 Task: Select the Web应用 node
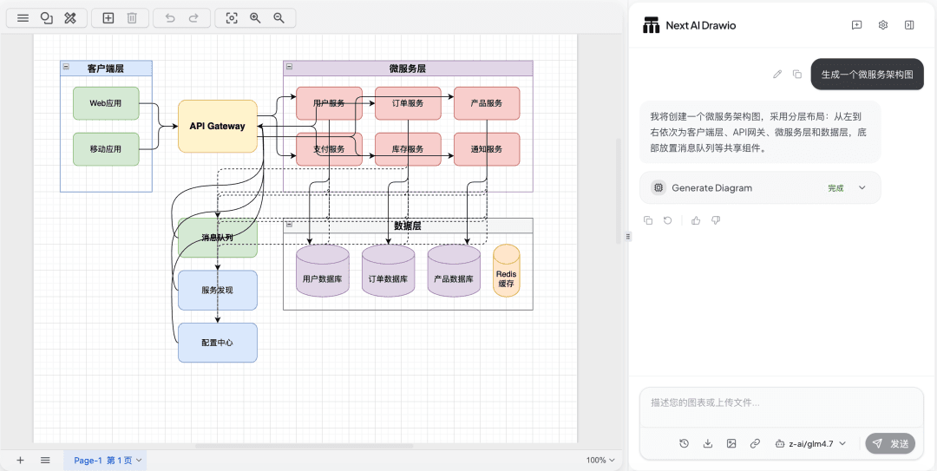point(106,103)
